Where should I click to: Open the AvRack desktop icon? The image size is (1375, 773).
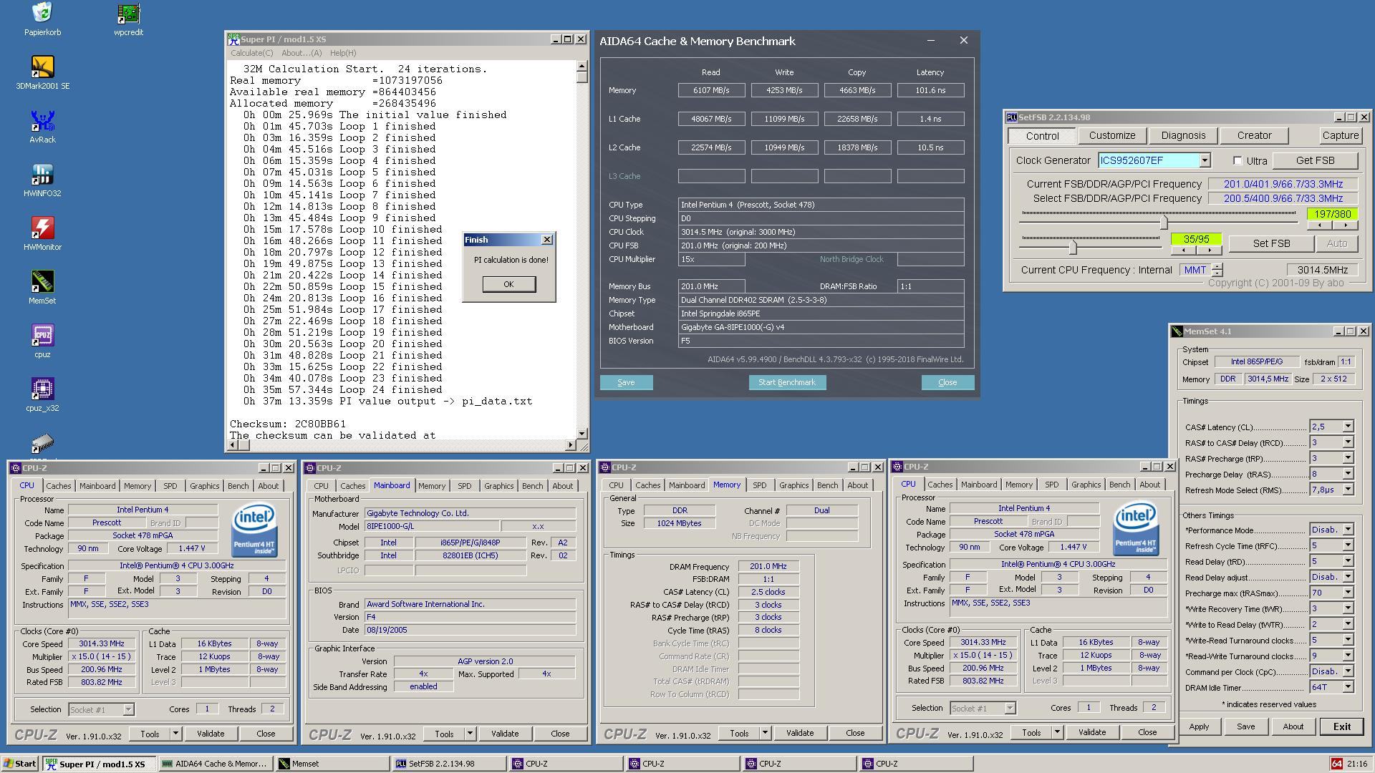click(x=42, y=122)
